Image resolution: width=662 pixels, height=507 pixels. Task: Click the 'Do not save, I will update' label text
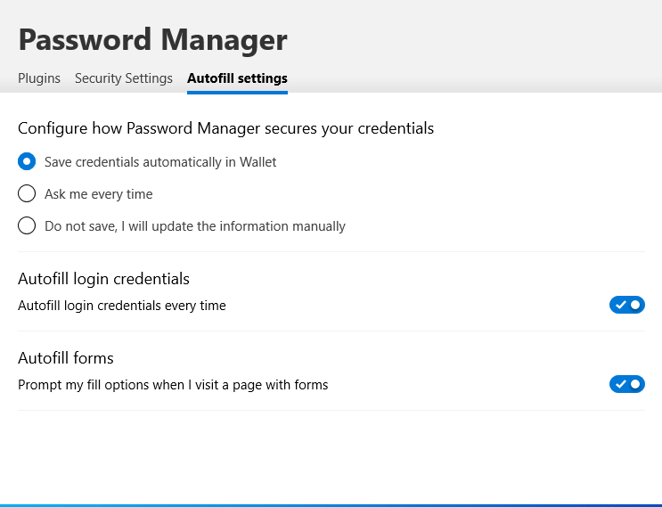coord(195,226)
